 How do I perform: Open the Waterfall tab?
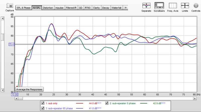coord(116,8)
